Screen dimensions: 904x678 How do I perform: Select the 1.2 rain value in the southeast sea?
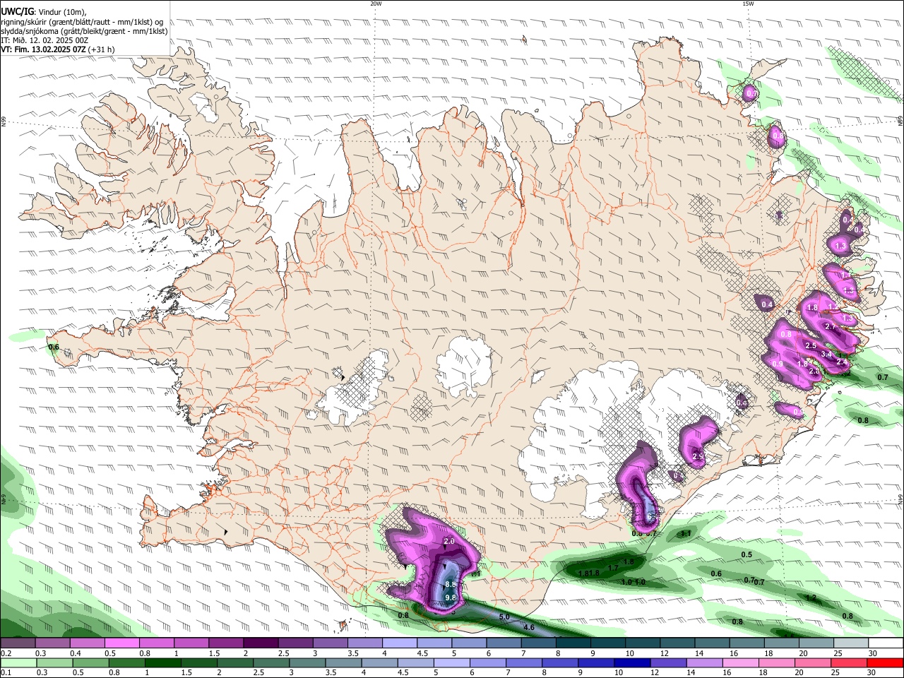point(811,598)
